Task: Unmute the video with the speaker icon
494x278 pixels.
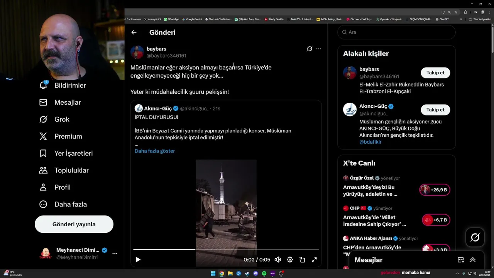Action: click(x=278, y=260)
